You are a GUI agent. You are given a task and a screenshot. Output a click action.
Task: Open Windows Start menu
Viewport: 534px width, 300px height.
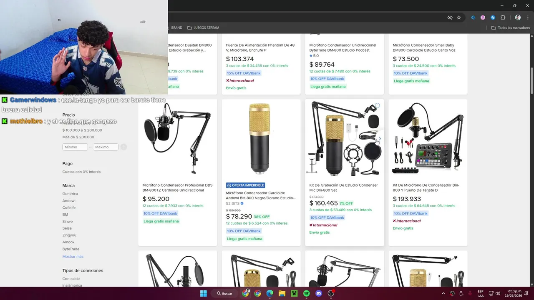pos(203,293)
